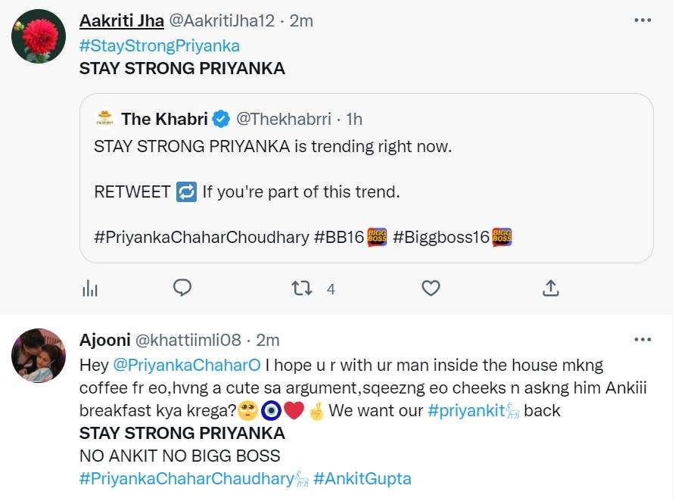Visit the @PriyankaChaharO mention
Screen dimensions: 675x498
[x=187, y=365]
